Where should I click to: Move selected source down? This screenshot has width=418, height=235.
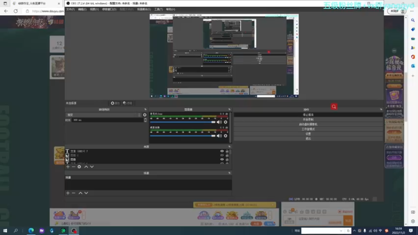click(92, 167)
